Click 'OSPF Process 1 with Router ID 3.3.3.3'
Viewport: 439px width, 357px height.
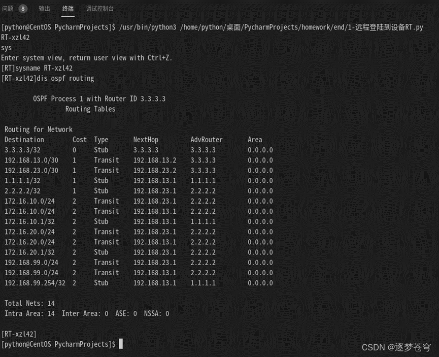(x=99, y=99)
